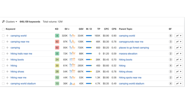Tick the select-all checkbox next to Keyword header
The width and height of the screenshot is (185, 104).
pos(3,29)
